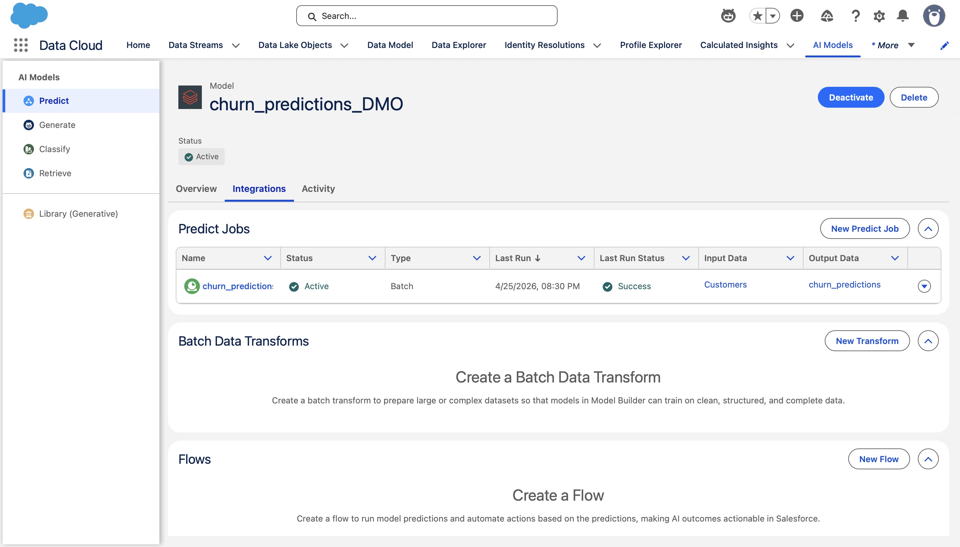Open the Customers input data link
This screenshot has width=960, height=547.
[725, 285]
